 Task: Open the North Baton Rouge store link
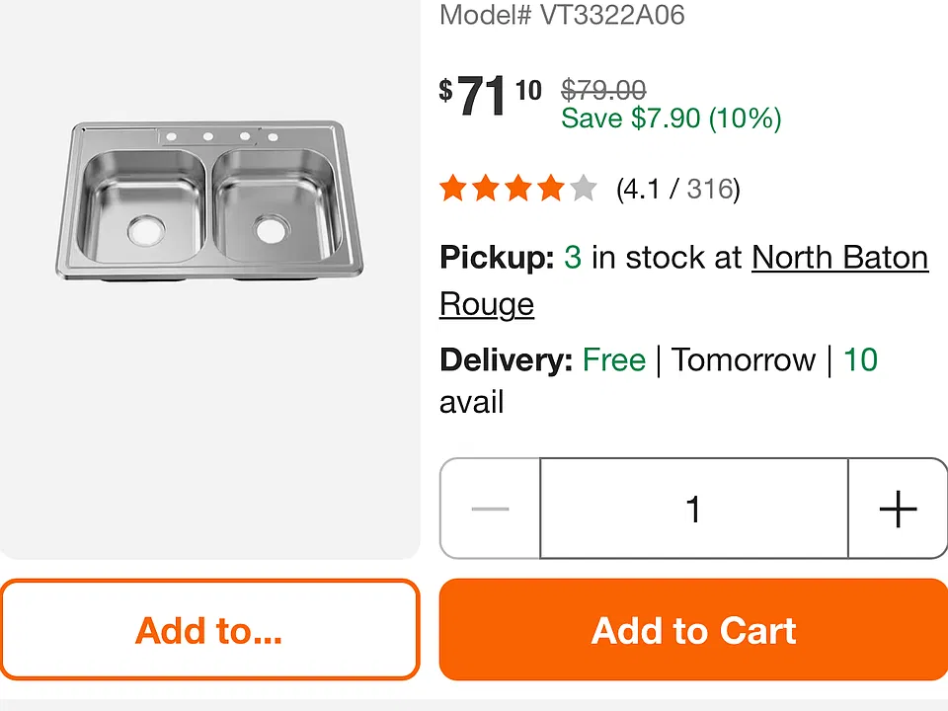coord(683,280)
